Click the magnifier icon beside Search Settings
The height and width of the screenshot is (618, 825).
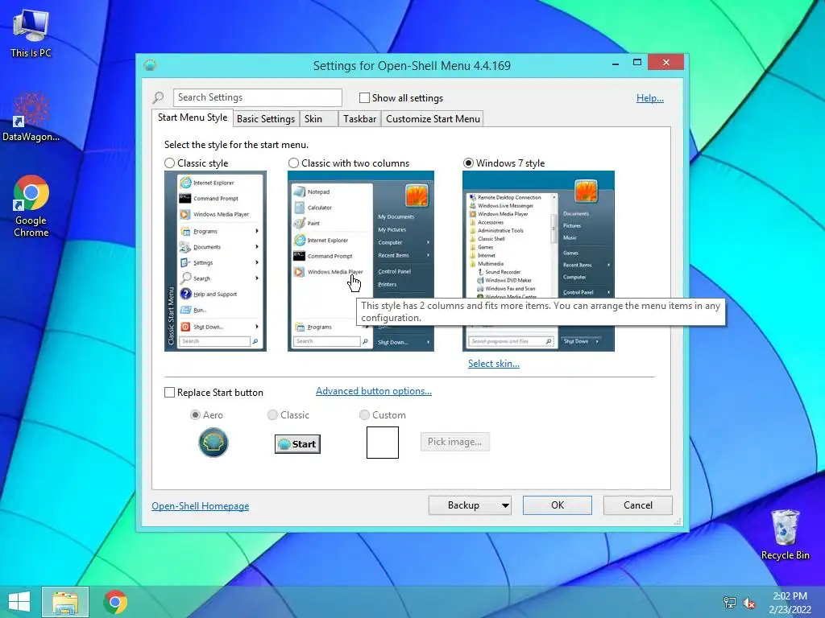coord(158,97)
